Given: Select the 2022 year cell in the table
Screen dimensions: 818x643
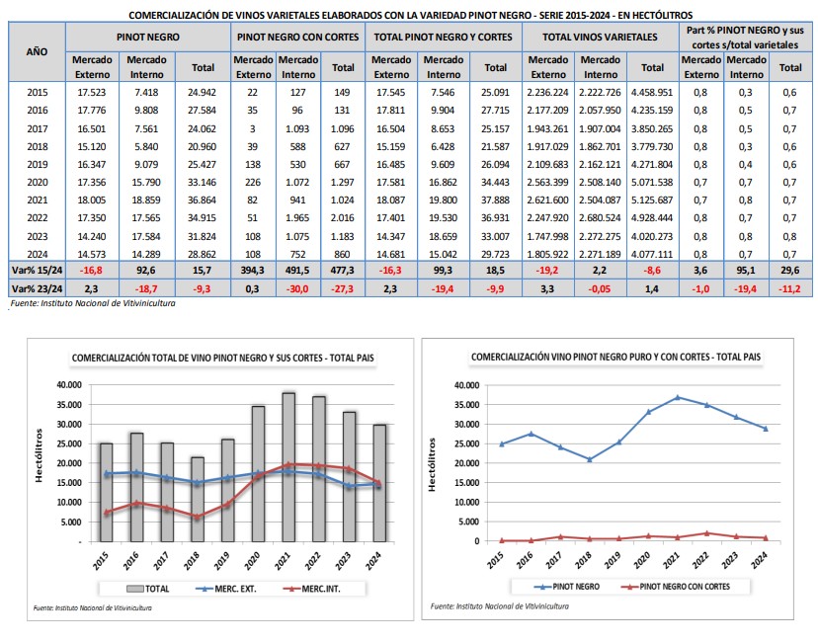Looking at the screenshot, I should (x=37, y=218).
